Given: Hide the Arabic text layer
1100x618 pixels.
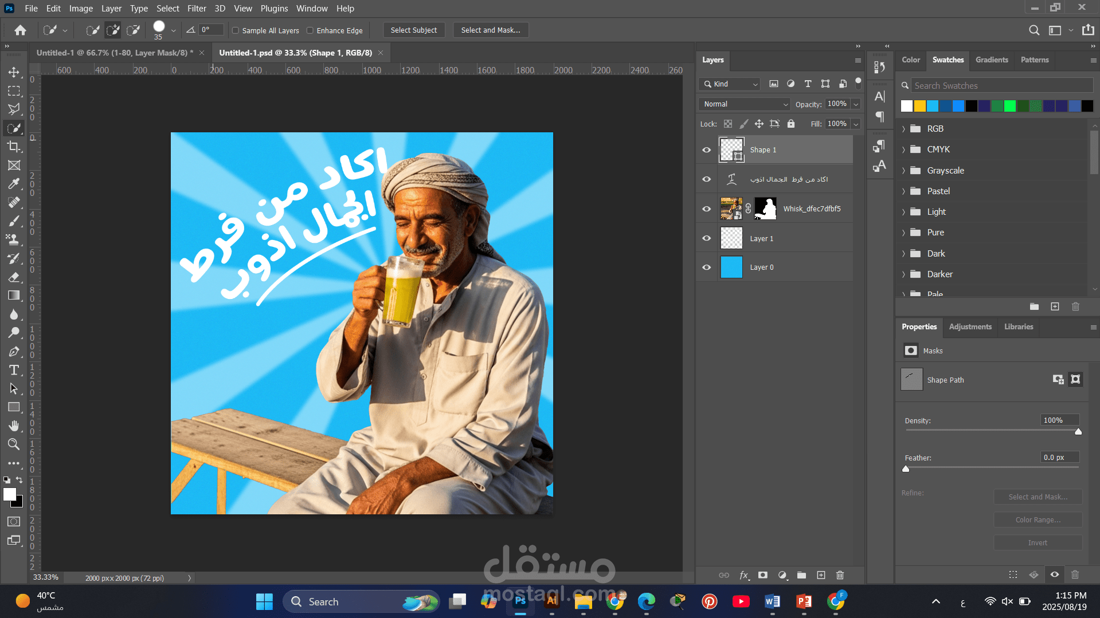Looking at the screenshot, I should (x=706, y=179).
